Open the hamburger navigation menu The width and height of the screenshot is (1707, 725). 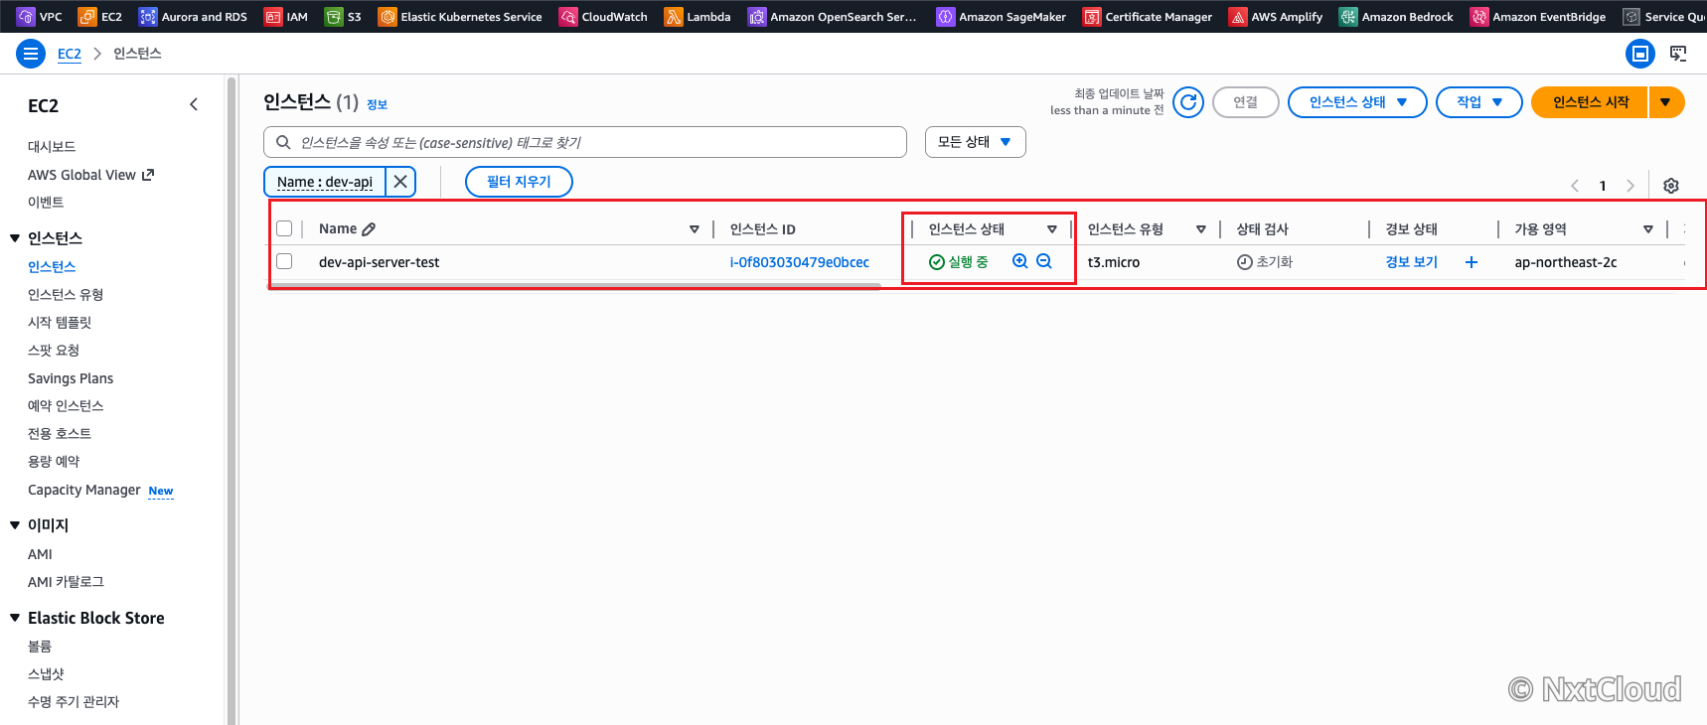[x=31, y=54]
